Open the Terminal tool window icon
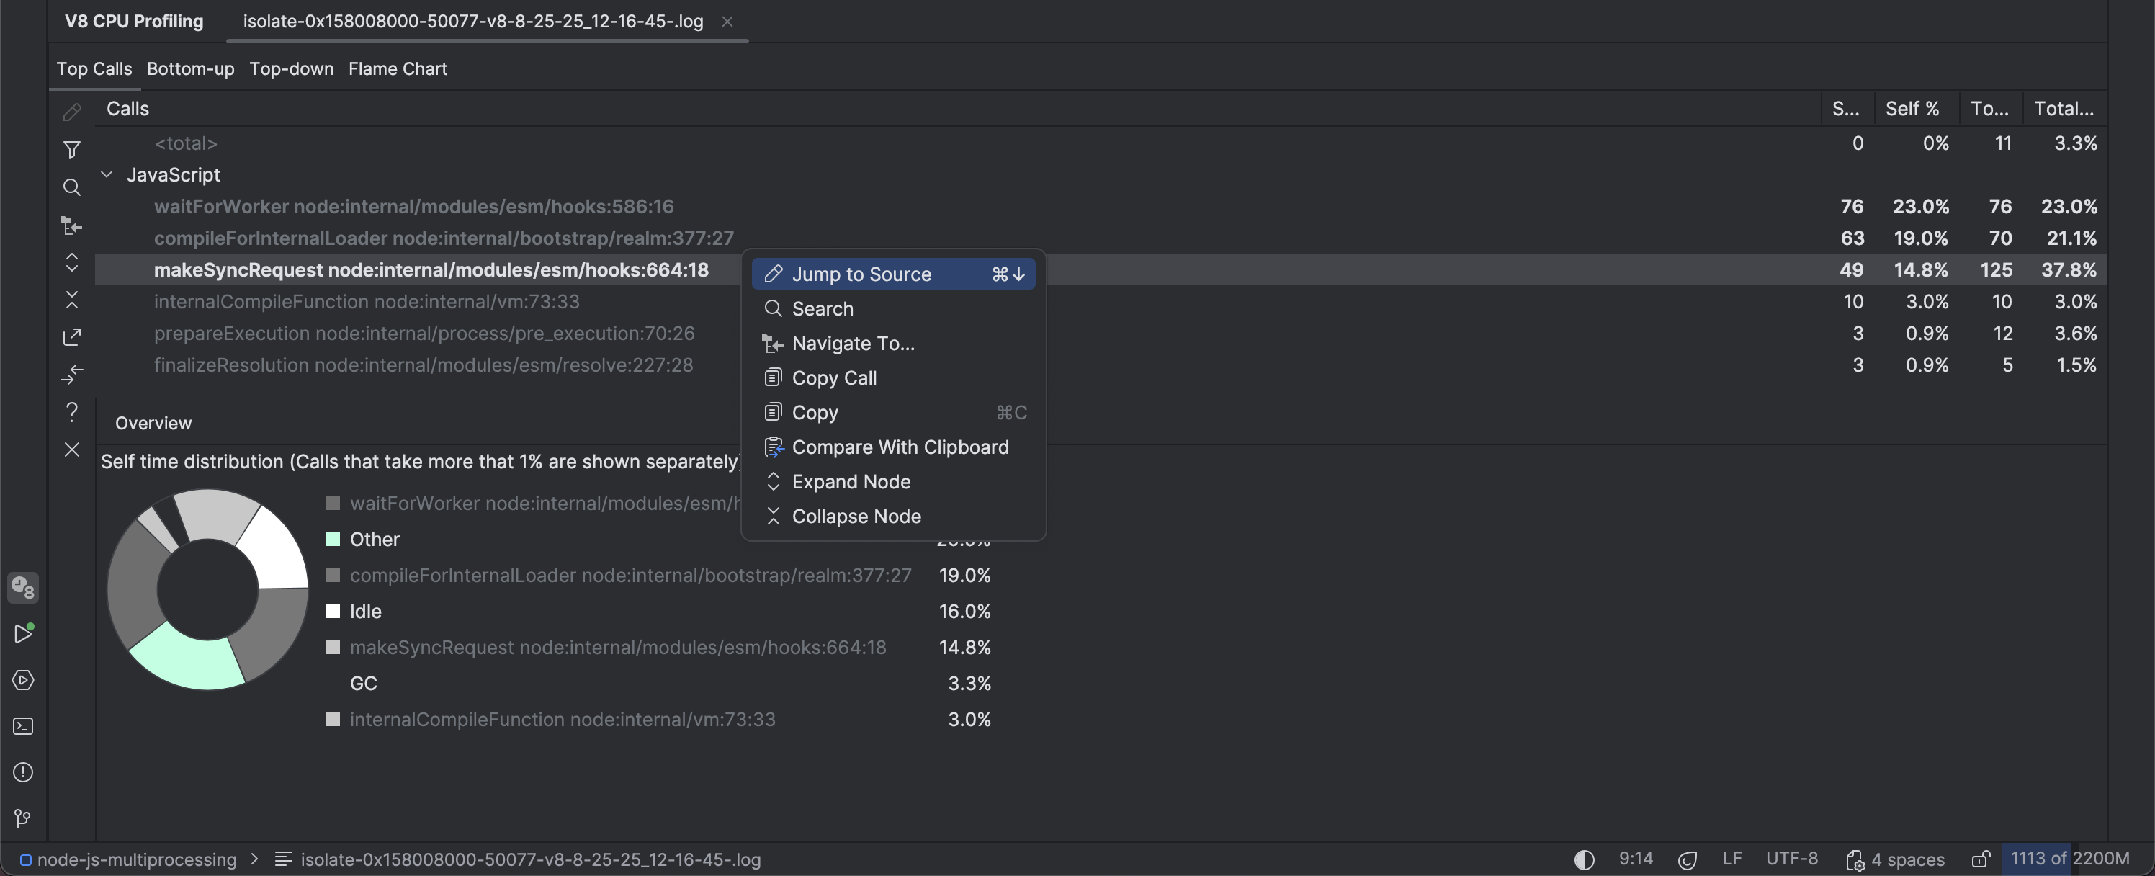The width and height of the screenshot is (2155, 876). [24, 726]
